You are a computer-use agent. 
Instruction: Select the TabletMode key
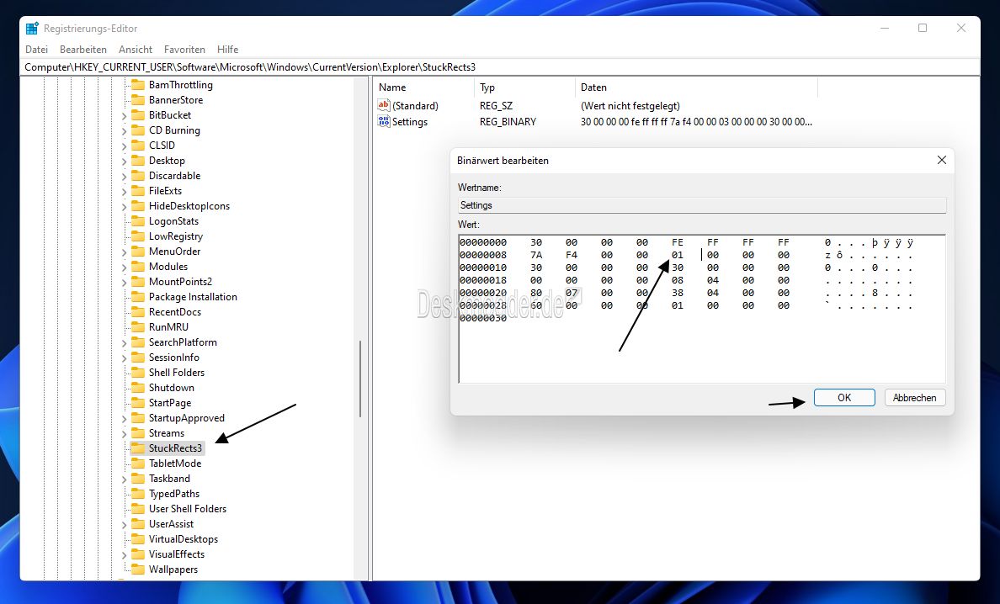coord(175,464)
